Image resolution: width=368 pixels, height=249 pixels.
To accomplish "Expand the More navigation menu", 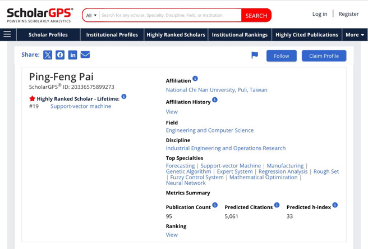I will pyautogui.click(x=355, y=35).
